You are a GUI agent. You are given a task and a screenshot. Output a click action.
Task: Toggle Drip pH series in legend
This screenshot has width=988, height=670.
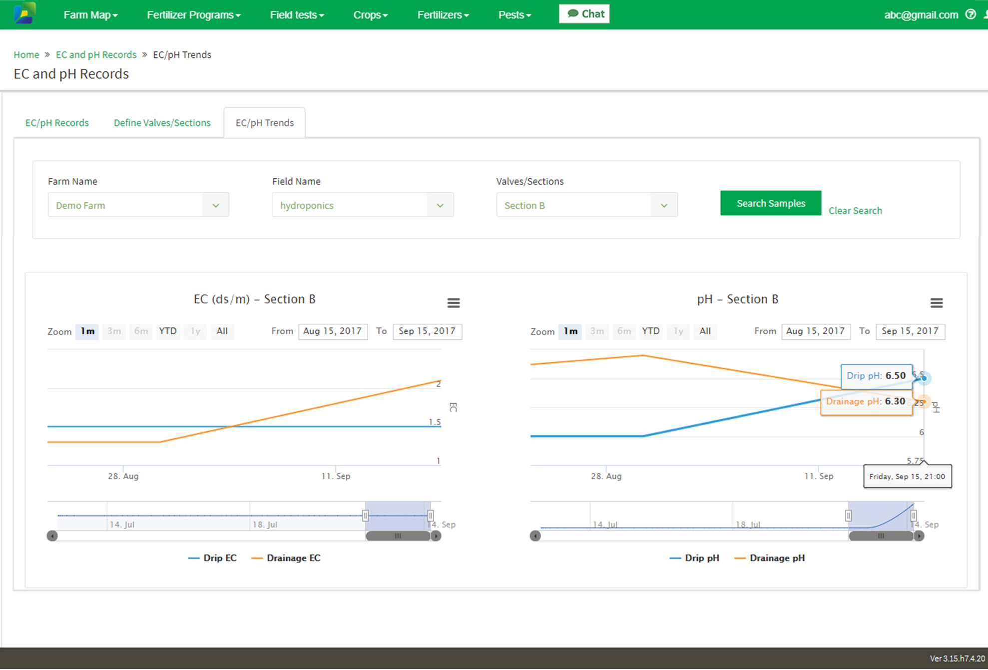pyautogui.click(x=694, y=558)
